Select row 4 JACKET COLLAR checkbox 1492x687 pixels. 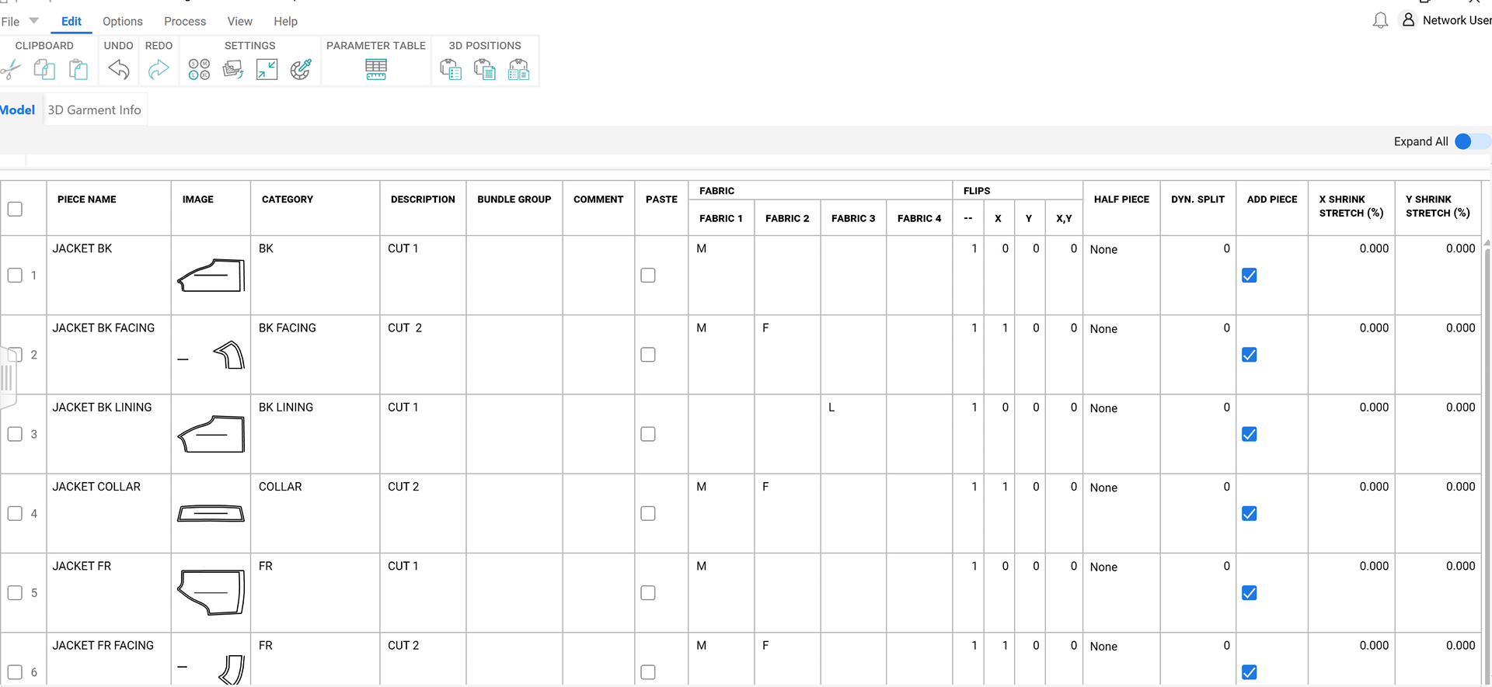click(15, 514)
